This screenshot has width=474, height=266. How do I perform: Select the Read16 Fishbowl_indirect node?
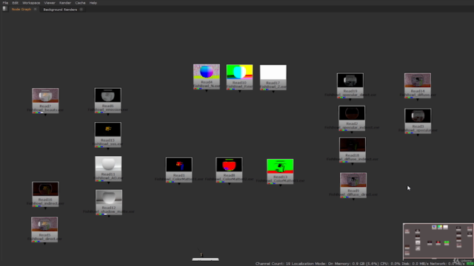[x=45, y=194]
